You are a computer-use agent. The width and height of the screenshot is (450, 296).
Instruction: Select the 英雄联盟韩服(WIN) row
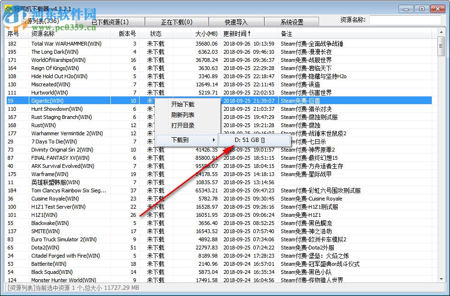click(218, 182)
